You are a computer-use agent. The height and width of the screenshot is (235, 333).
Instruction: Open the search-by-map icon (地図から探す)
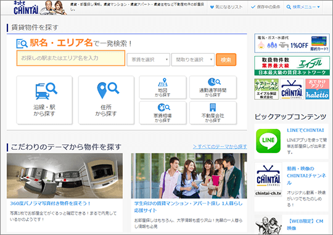point(163,82)
